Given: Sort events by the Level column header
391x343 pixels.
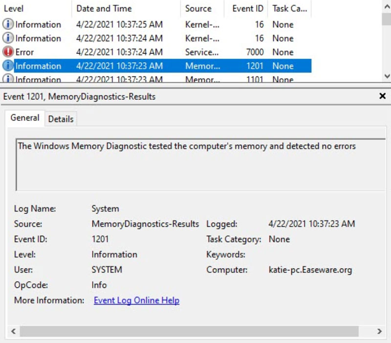Looking at the screenshot, I should 14,9.
